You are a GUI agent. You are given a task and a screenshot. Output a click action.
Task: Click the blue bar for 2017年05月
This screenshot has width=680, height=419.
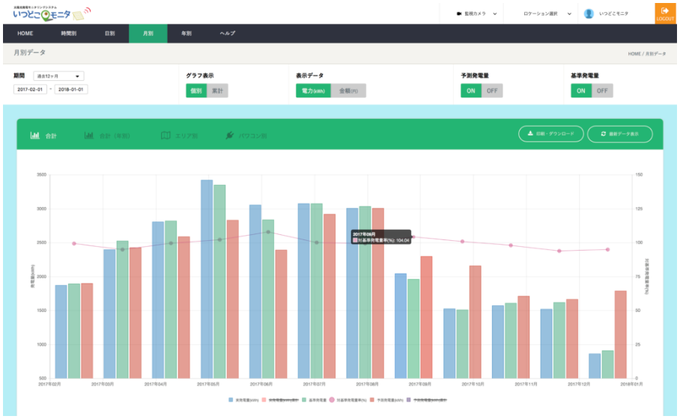click(x=207, y=279)
